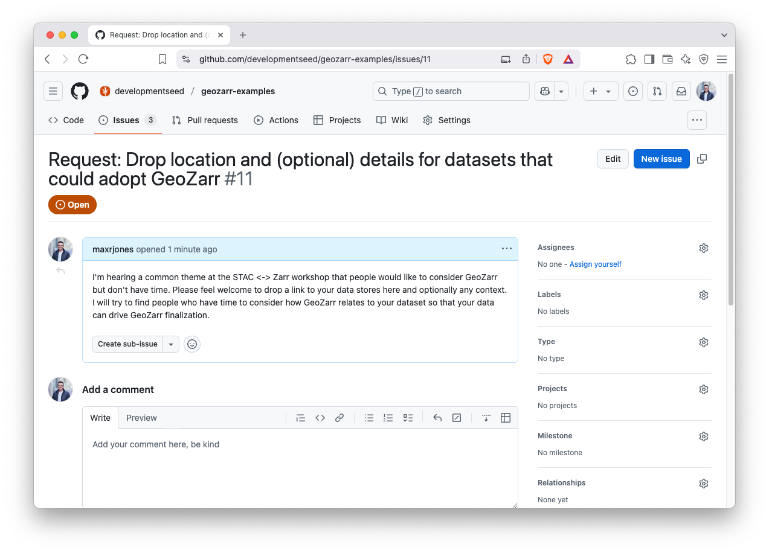Insert a table using the comment toolbar
The height and width of the screenshot is (553, 769).
[x=506, y=417]
